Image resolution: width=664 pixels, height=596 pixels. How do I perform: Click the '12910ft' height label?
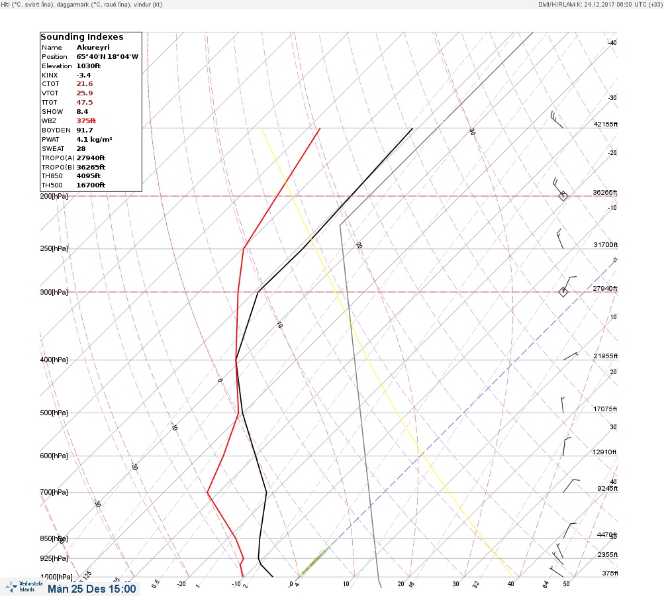[604, 452]
